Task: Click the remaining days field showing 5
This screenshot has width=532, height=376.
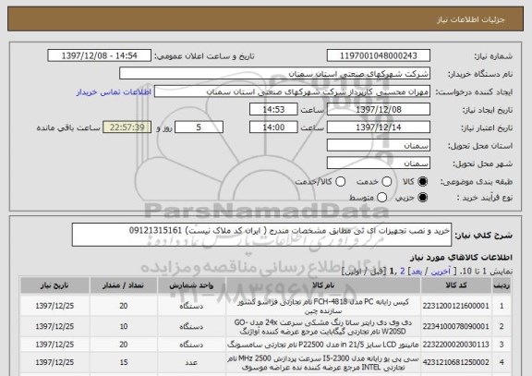Action: pyautogui.click(x=199, y=127)
